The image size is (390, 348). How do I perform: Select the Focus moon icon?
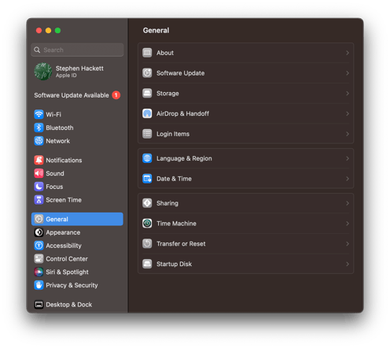point(39,187)
